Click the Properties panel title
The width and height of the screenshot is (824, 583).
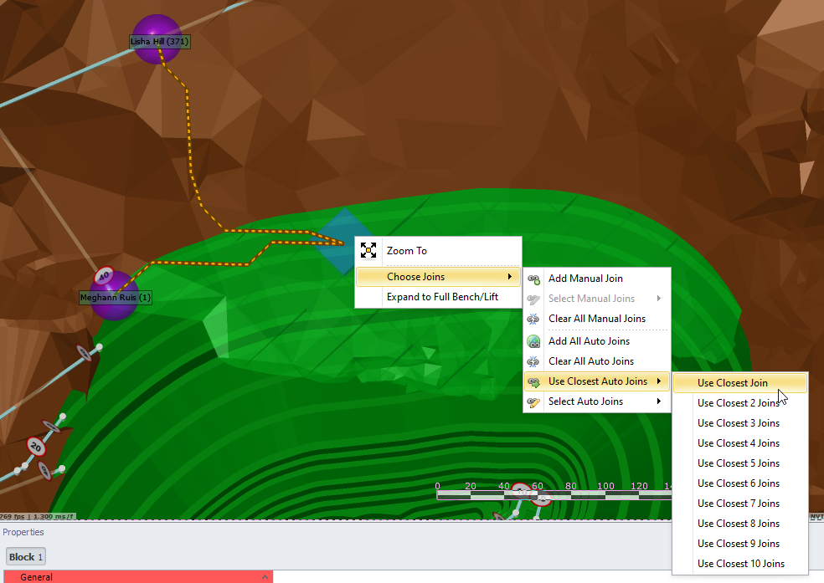tap(23, 532)
